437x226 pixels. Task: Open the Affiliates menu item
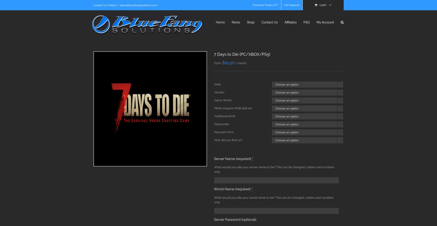tap(291, 22)
